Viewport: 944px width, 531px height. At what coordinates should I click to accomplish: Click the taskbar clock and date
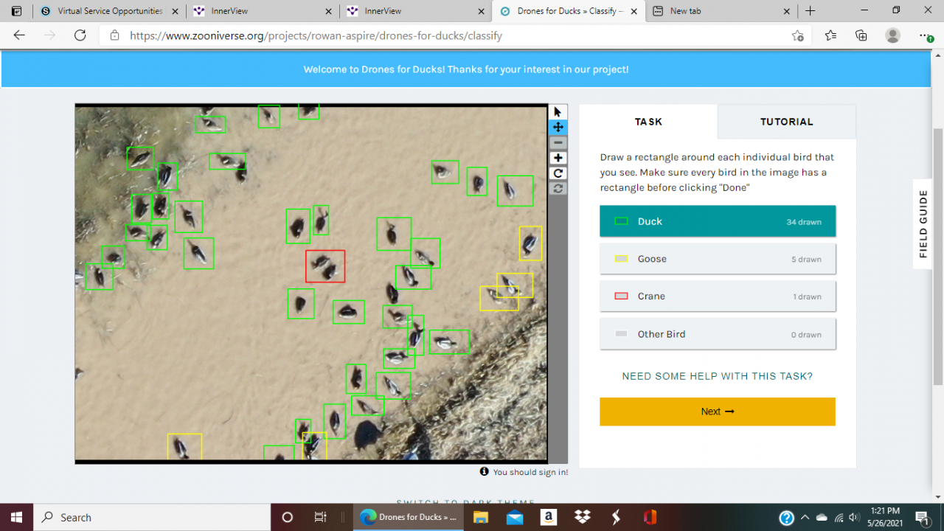coord(885,517)
